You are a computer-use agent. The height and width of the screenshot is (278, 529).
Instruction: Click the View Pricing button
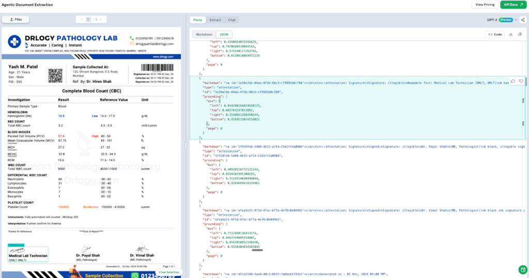coord(485,5)
